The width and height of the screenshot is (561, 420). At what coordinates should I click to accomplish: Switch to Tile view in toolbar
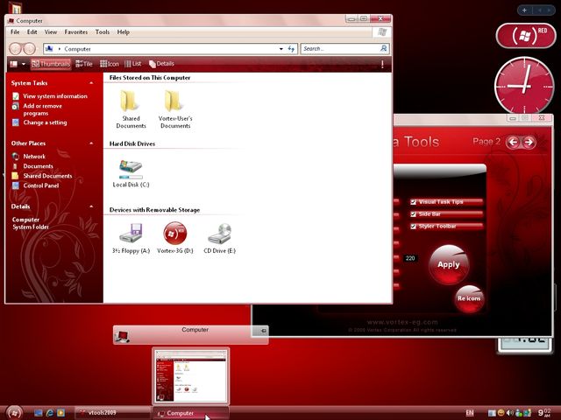[x=85, y=64]
